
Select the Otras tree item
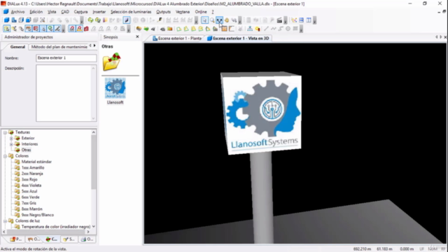(x=26, y=150)
